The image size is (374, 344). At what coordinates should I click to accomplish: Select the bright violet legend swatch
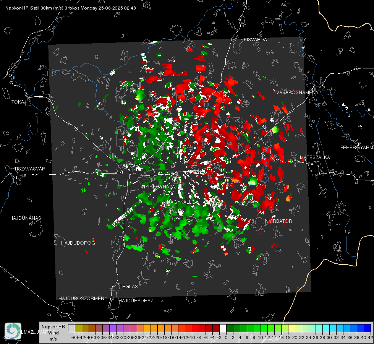[x=113, y=328]
